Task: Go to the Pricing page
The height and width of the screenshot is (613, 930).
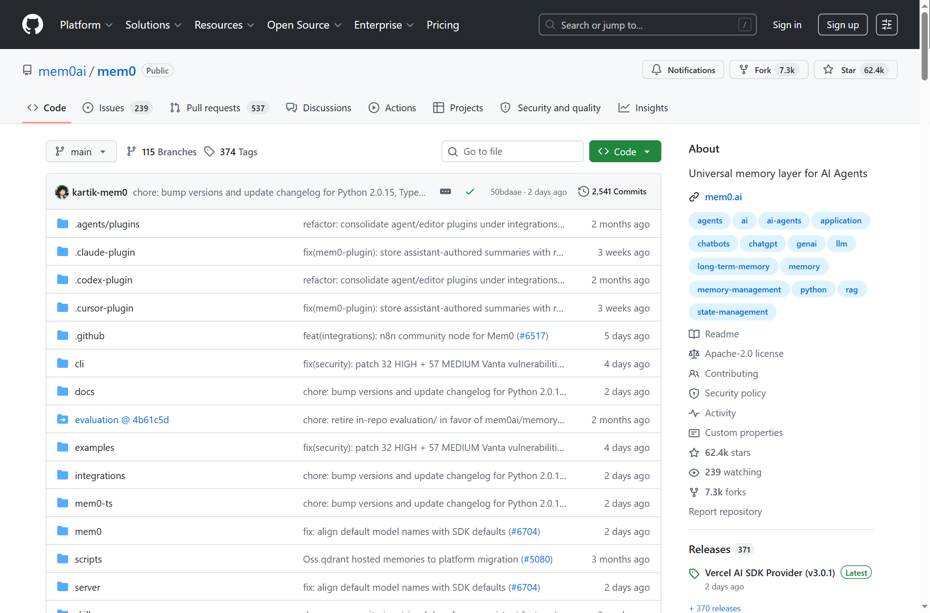Action: point(443,25)
